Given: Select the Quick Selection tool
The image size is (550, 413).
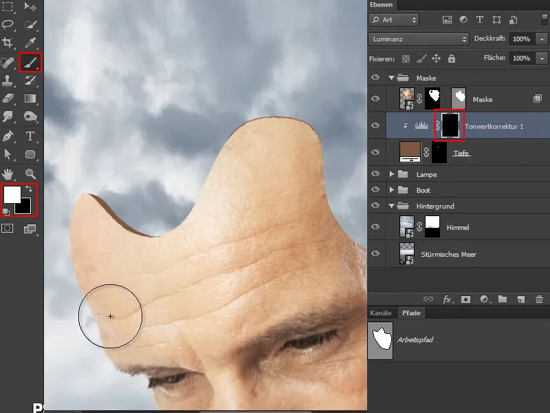Looking at the screenshot, I should (30, 24).
